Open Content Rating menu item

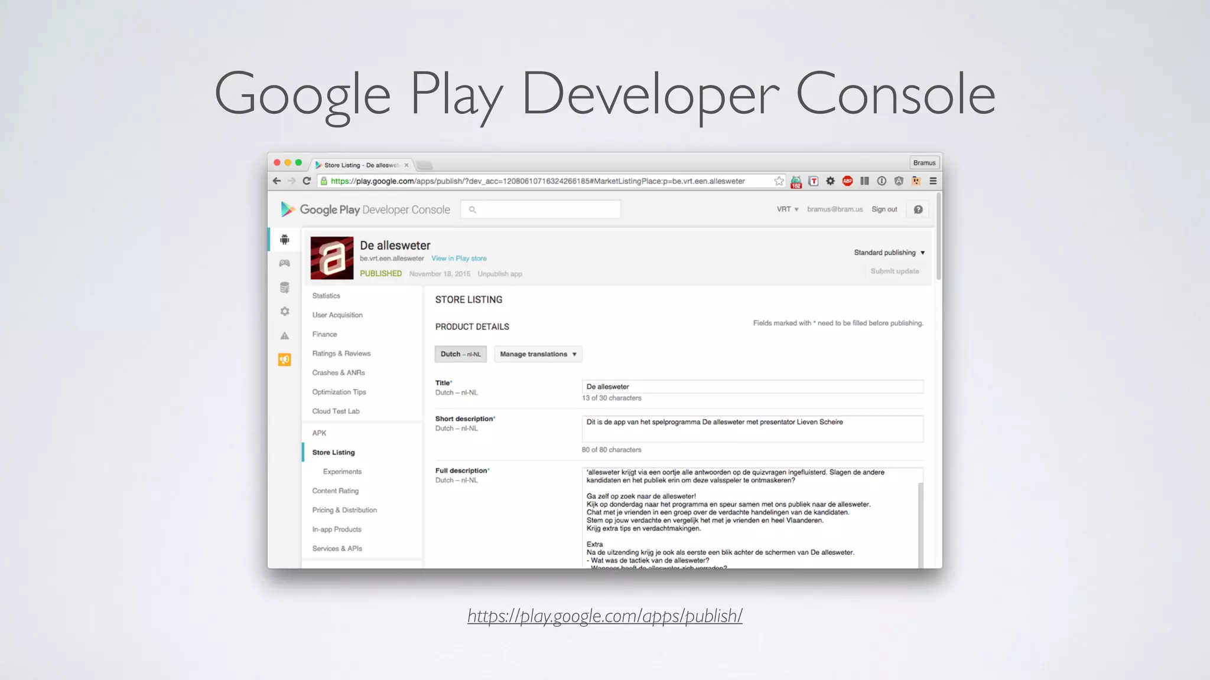click(335, 491)
